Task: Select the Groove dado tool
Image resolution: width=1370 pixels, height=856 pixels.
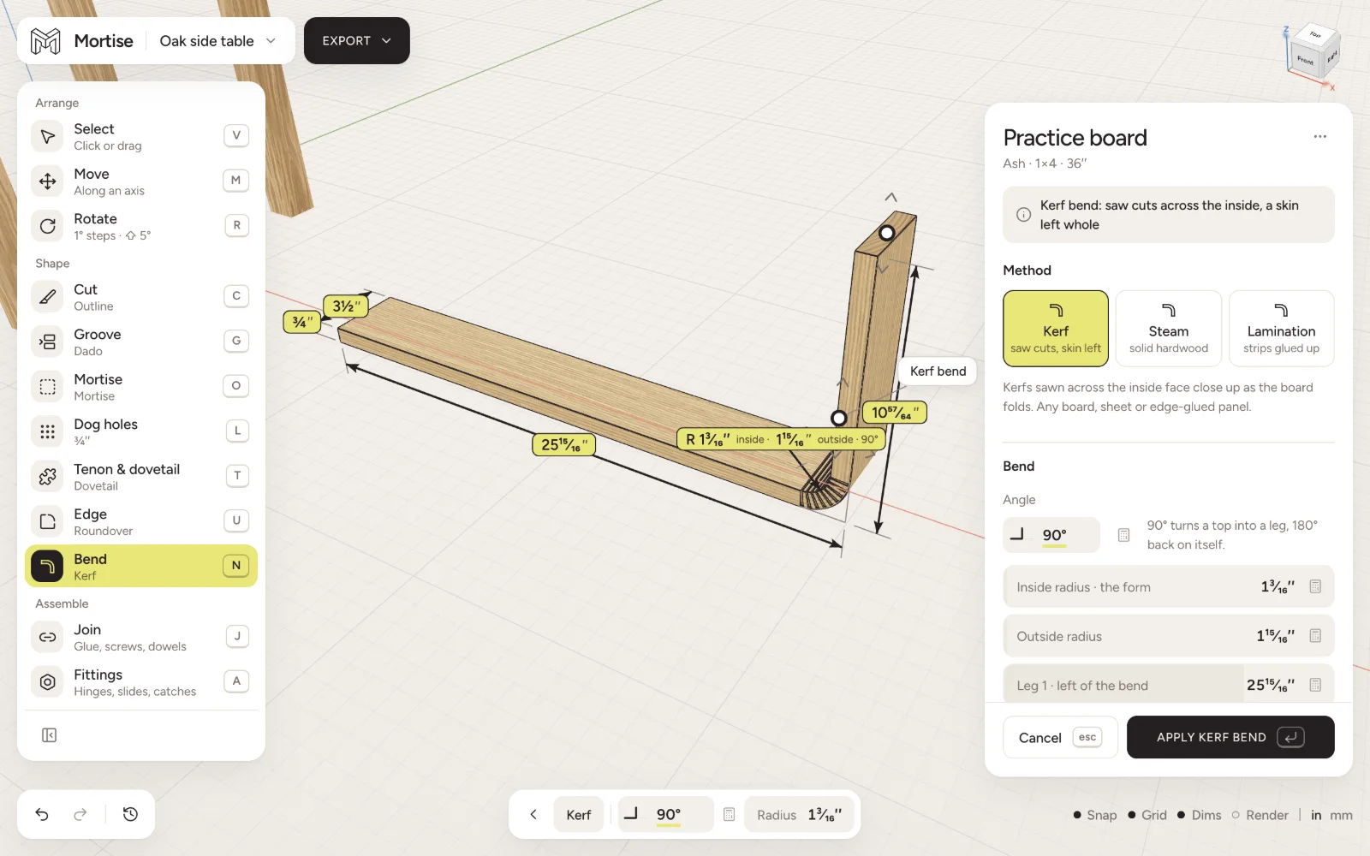Action: [x=141, y=342]
